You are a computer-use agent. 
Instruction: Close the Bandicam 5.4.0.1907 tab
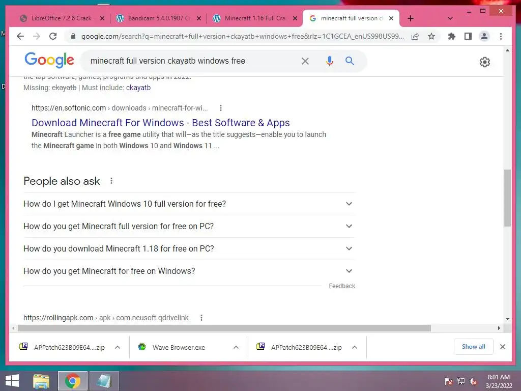pyautogui.click(x=199, y=18)
